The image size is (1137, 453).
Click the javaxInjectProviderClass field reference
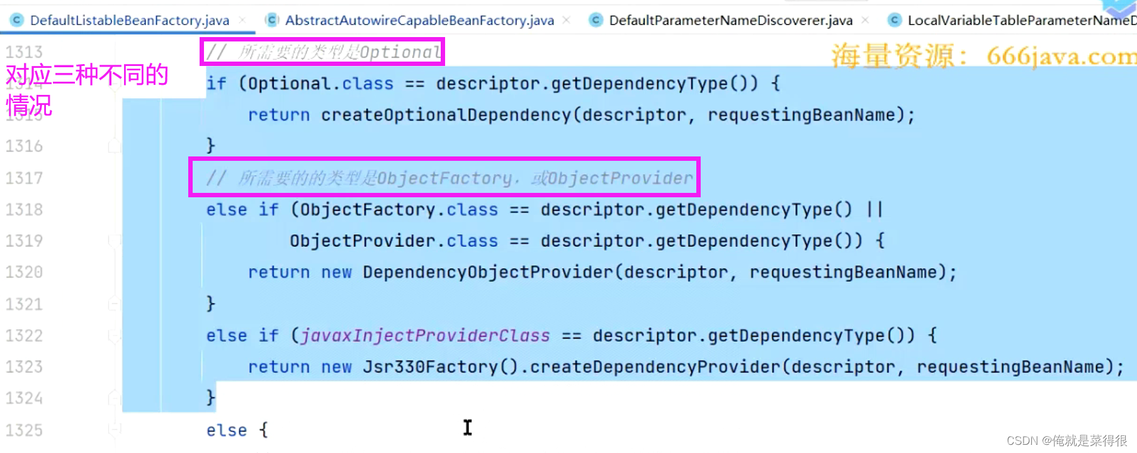click(425, 336)
